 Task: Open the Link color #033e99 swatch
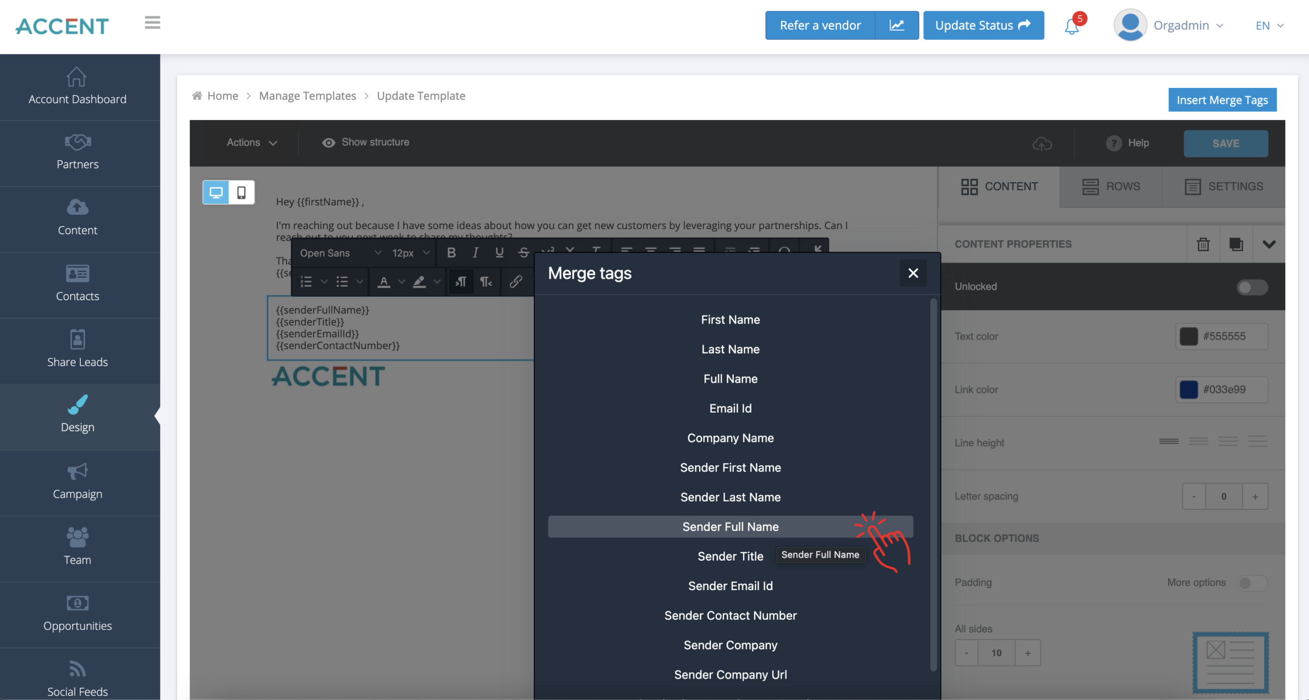pyautogui.click(x=1188, y=390)
